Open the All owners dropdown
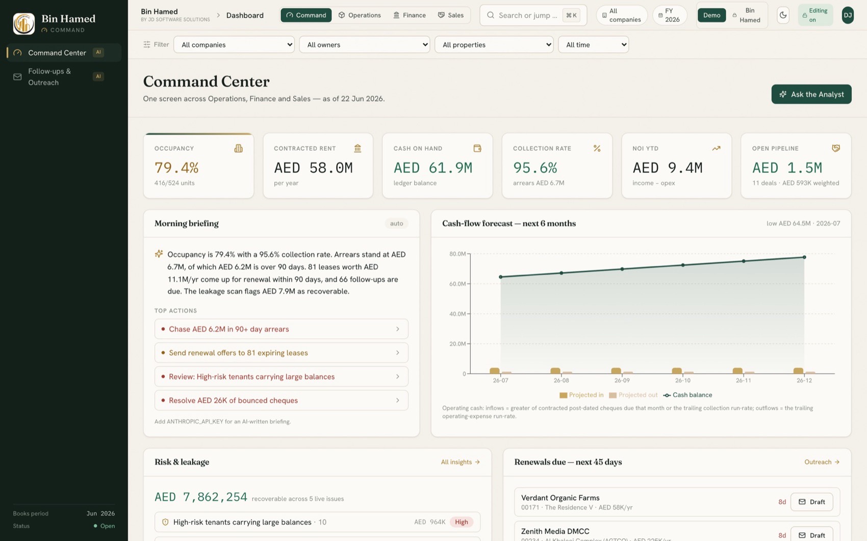Image resolution: width=867 pixels, height=541 pixels. click(x=365, y=45)
